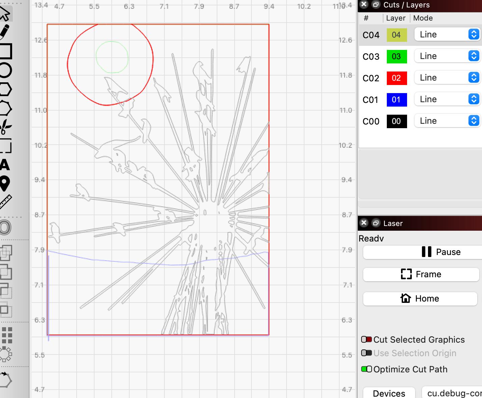Image resolution: width=482 pixels, height=398 pixels.
Task: Select the Rectangle drawing tool
Action: click(5, 51)
